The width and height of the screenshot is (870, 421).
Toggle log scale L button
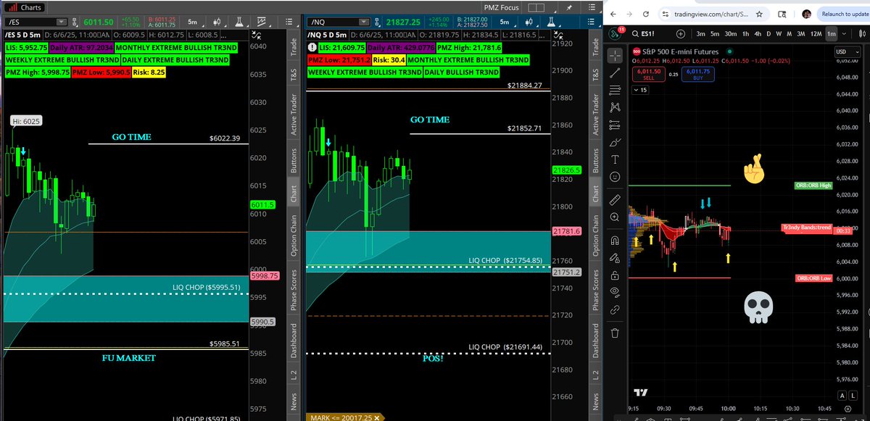coord(853,396)
